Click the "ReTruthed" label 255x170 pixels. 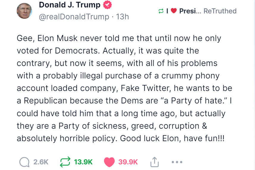(220, 11)
